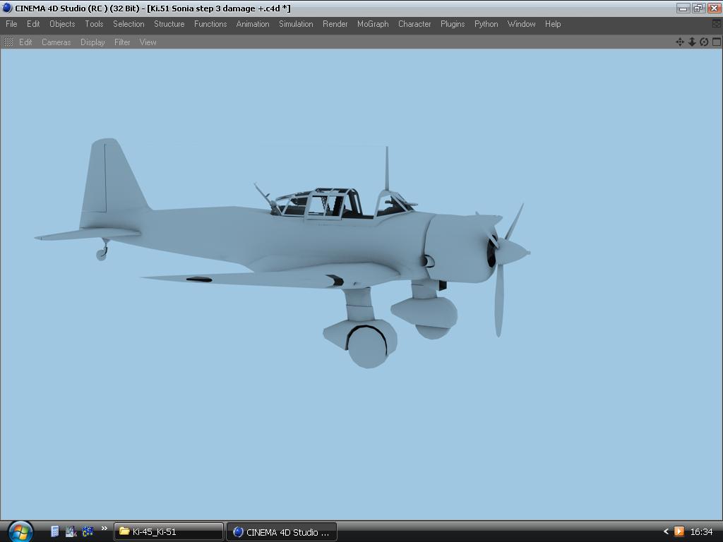
Task: Click the viewport zoom (dolly camera) icon
Action: point(692,42)
